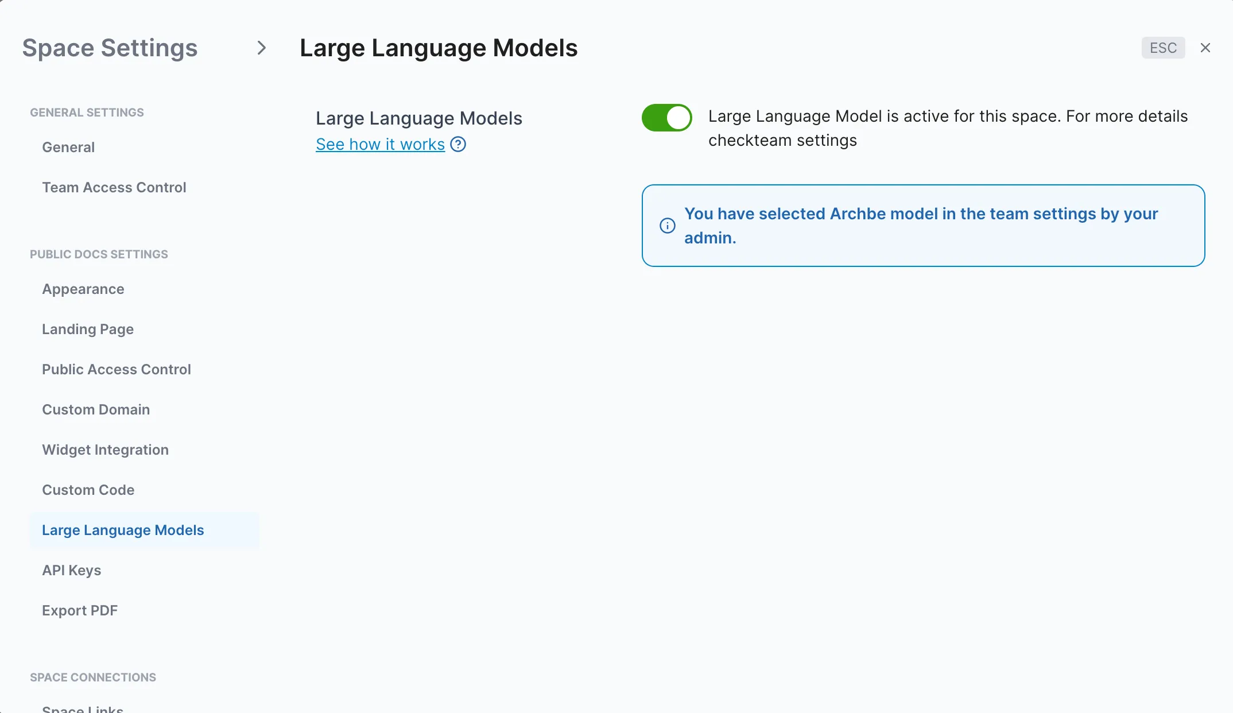Open the See how it works link

(380, 144)
